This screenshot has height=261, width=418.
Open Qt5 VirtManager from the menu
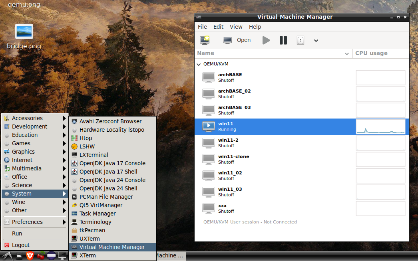point(101,205)
